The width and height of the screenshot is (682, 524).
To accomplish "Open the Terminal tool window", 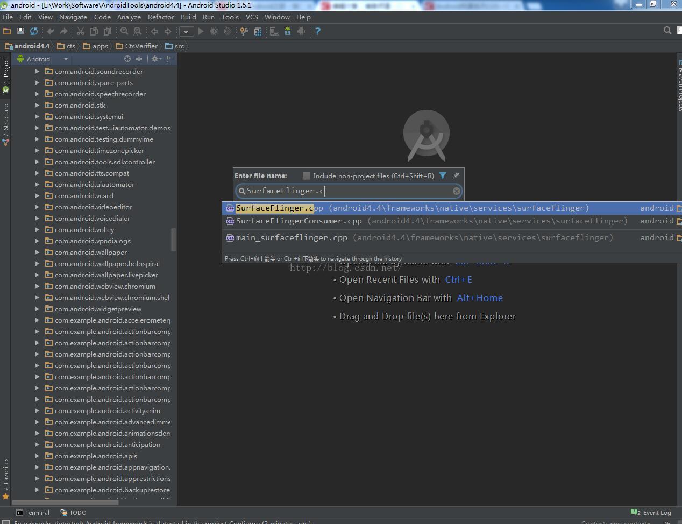I will tap(33, 513).
